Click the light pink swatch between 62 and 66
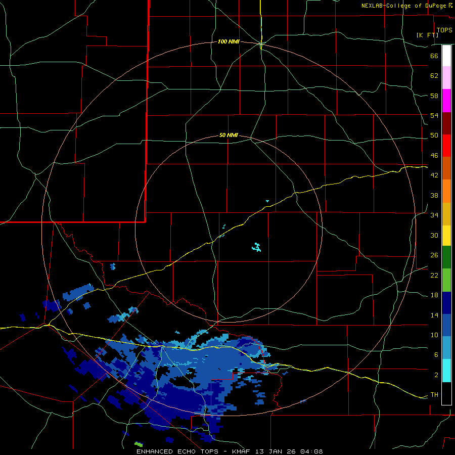 446,77
